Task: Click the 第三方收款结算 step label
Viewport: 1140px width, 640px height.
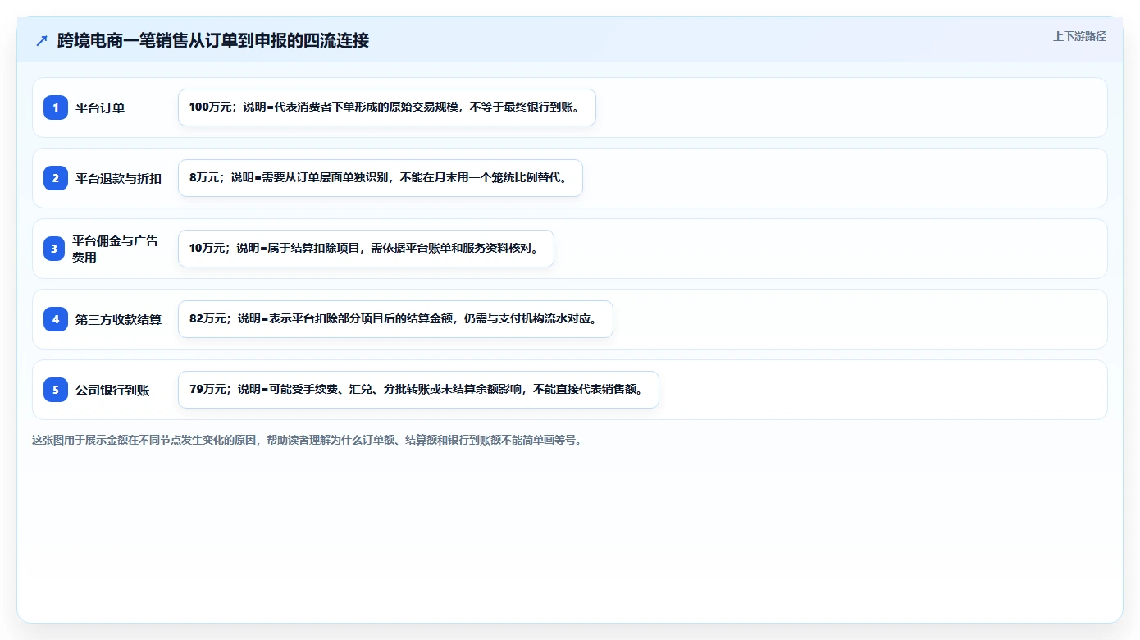Action: coord(118,319)
